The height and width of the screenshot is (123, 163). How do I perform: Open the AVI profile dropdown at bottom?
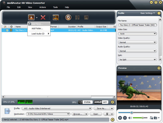pos(57,108)
